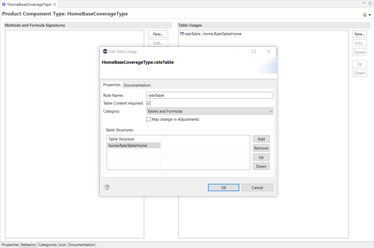Image resolution: width=374 pixels, height=248 pixels.
Task: Maximize the editor view panel
Action: point(370,3)
